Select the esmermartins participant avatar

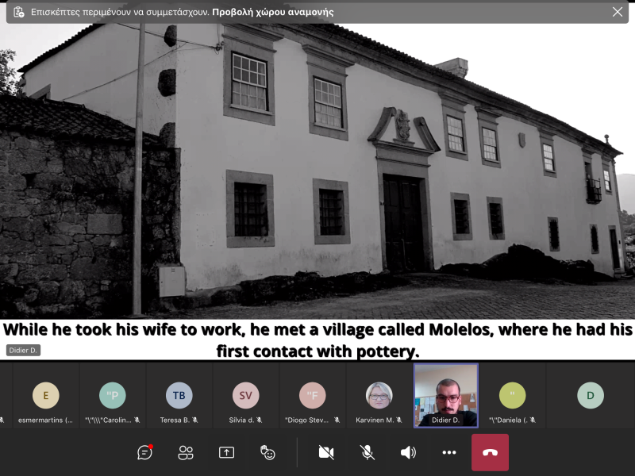[x=45, y=395]
